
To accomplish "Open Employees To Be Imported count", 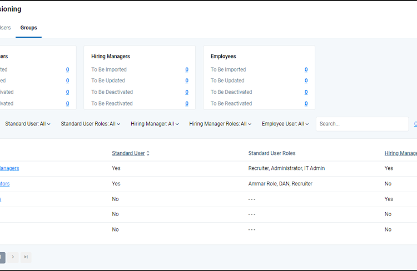I will [x=306, y=70].
